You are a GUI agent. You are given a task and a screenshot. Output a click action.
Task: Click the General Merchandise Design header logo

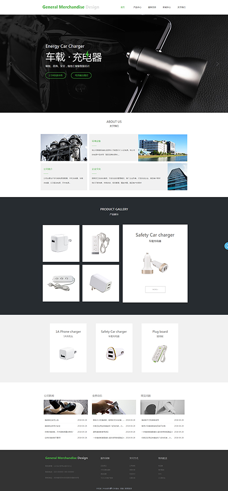71,7
